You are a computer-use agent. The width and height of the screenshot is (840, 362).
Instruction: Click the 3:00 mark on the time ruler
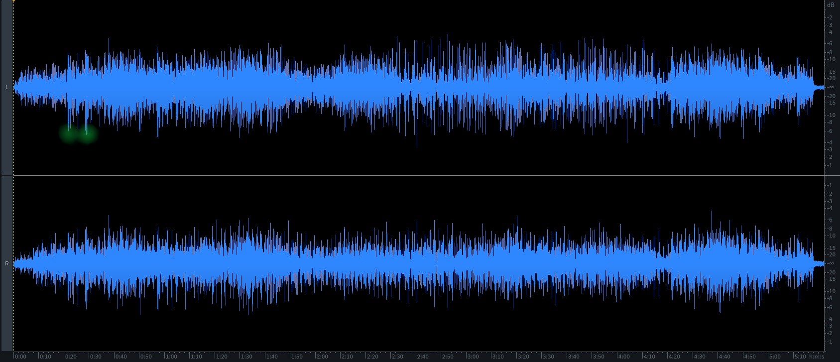(473, 357)
